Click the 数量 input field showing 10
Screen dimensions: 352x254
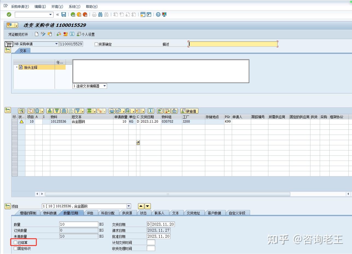click(x=79, y=224)
